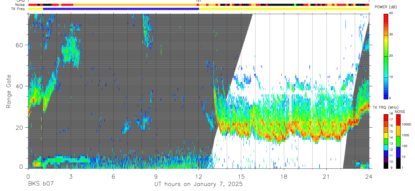Click the '1000' NOISE scale label
Screen dimensions: 415x191
tap(406, 135)
